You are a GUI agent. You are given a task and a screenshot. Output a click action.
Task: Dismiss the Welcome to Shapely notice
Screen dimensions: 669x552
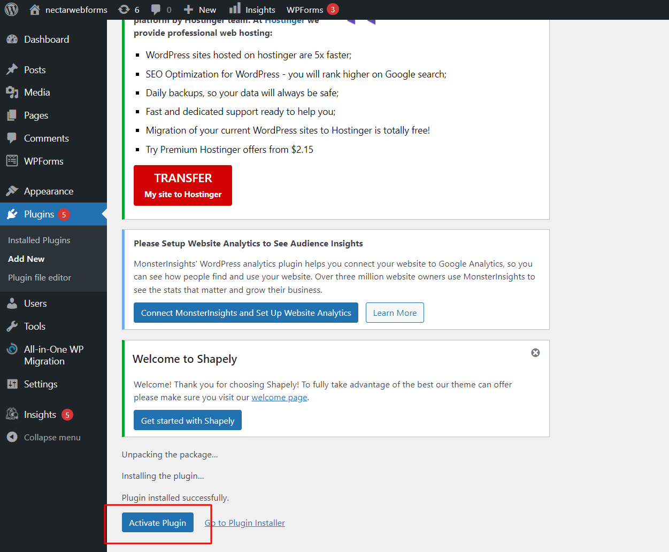point(535,353)
